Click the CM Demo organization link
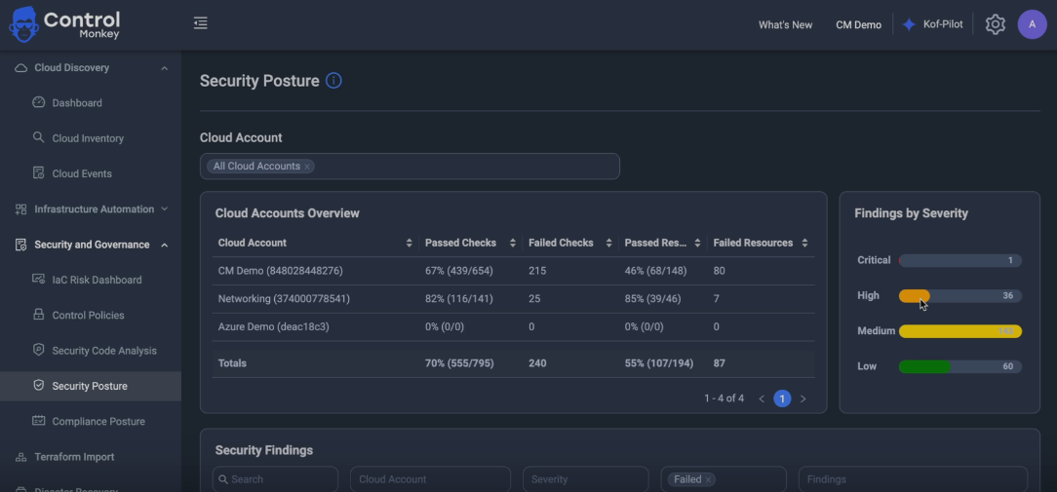The height and width of the screenshot is (492, 1057). coord(858,25)
